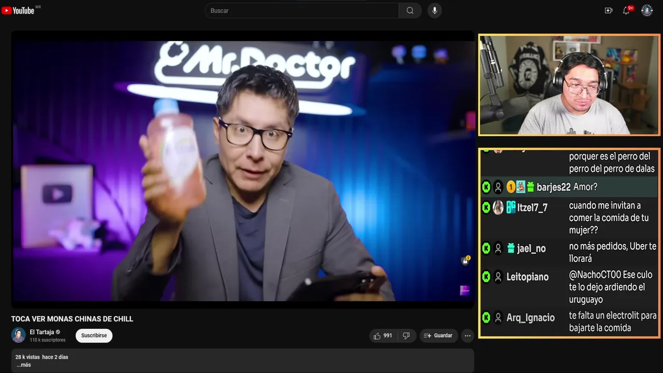Save the video with Guardar
663x373 pixels.
tap(439, 336)
